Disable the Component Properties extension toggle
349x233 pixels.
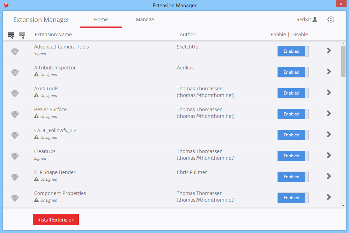click(293, 198)
